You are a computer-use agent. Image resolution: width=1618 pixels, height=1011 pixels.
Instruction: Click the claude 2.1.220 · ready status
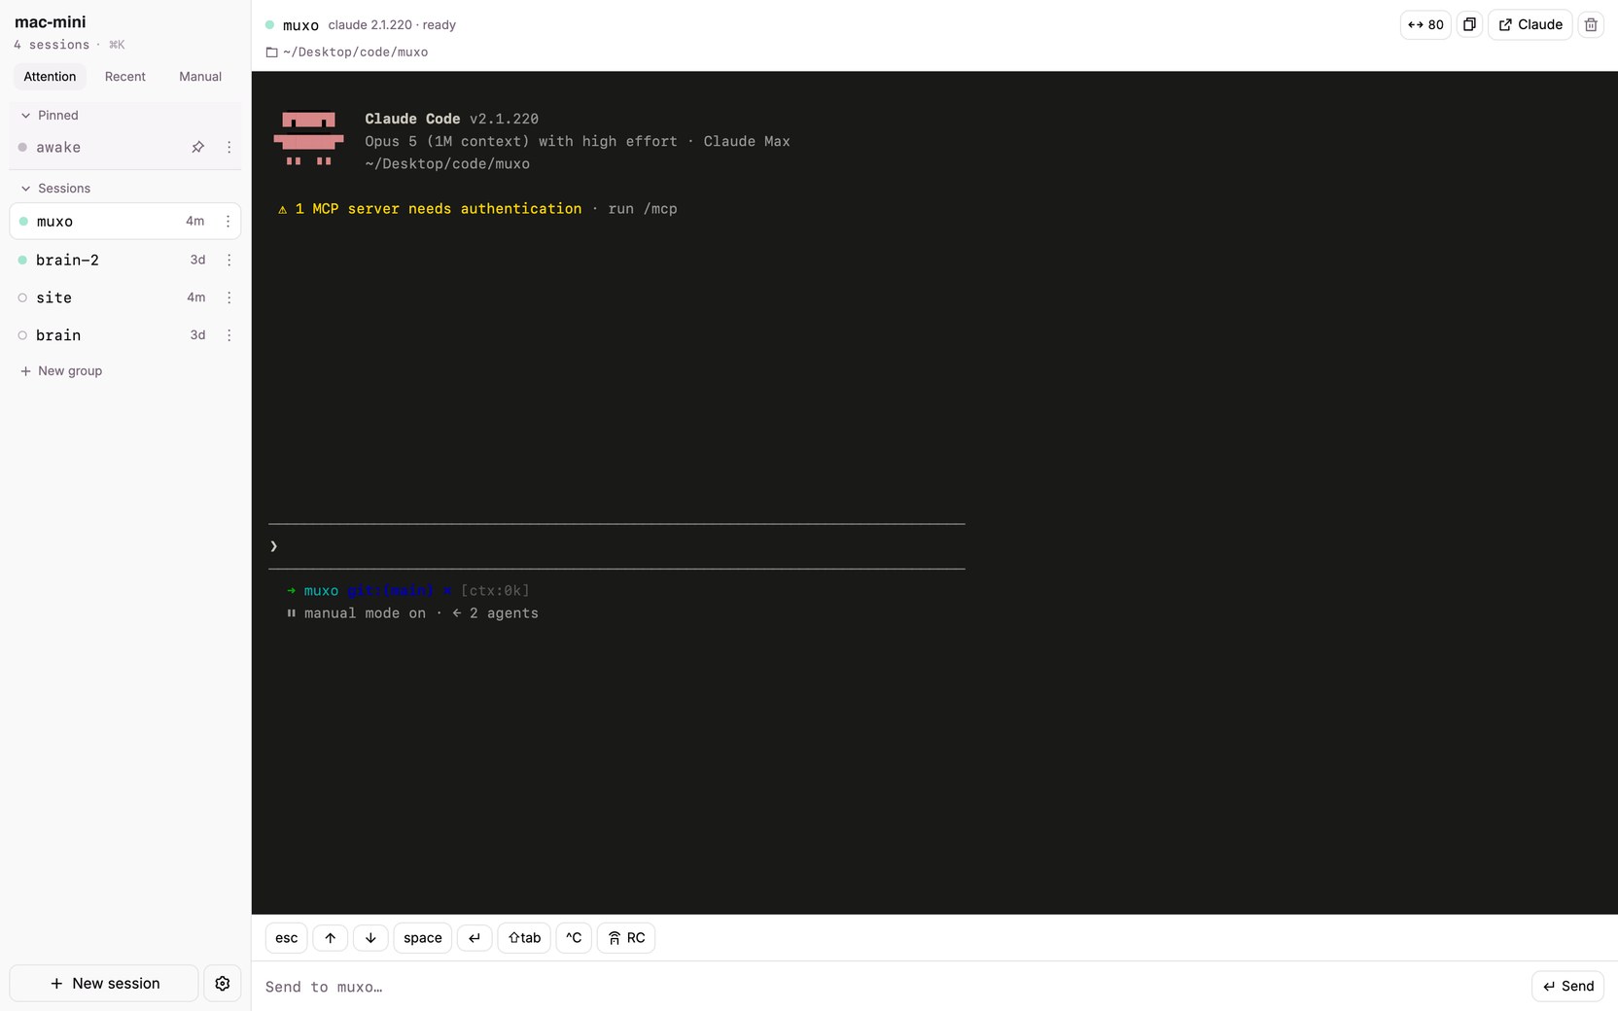tap(392, 25)
